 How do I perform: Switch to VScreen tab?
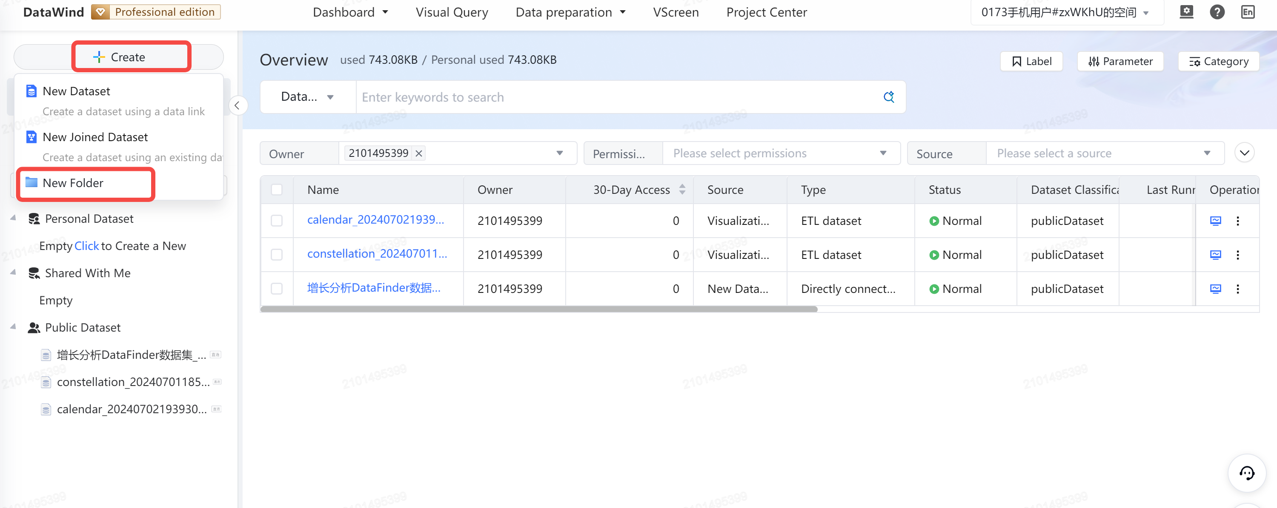(x=676, y=12)
